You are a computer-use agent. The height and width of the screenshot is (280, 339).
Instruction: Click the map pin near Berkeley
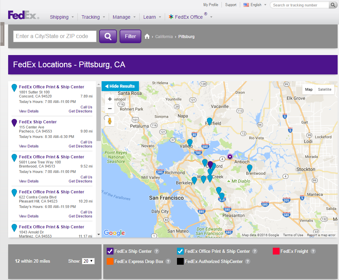(x=194, y=180)
